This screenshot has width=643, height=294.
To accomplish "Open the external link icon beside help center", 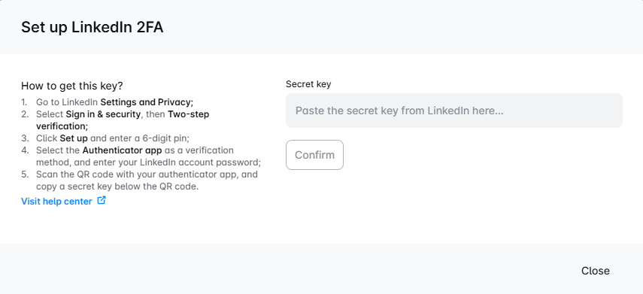I will 102,201.
